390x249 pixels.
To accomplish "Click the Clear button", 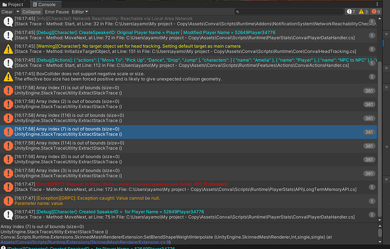I will pyautogui.click(x=7, y=11).
